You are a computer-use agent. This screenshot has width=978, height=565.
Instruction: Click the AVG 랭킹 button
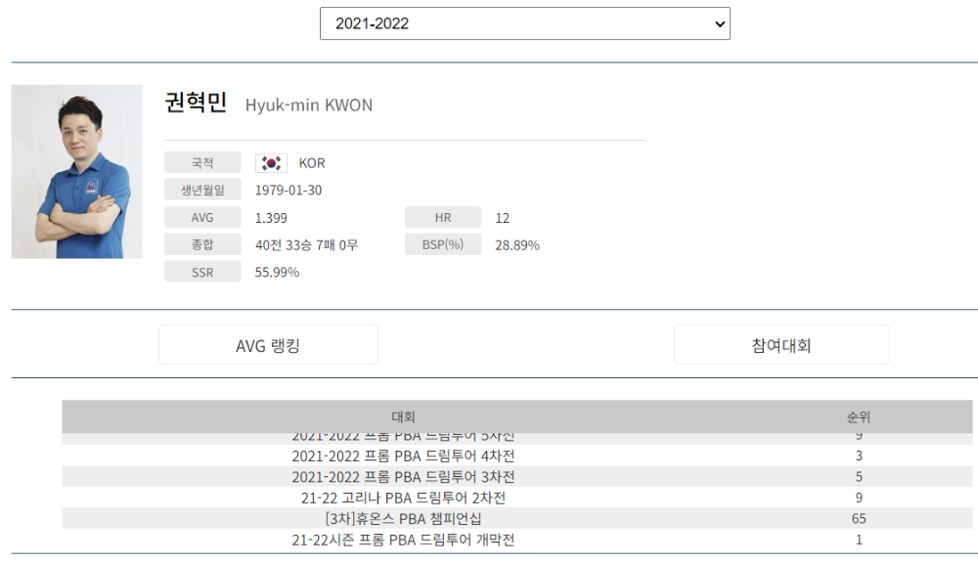pos(268,344)
